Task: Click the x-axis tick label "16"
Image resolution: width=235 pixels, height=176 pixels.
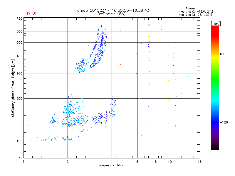Action: point(200,162)
